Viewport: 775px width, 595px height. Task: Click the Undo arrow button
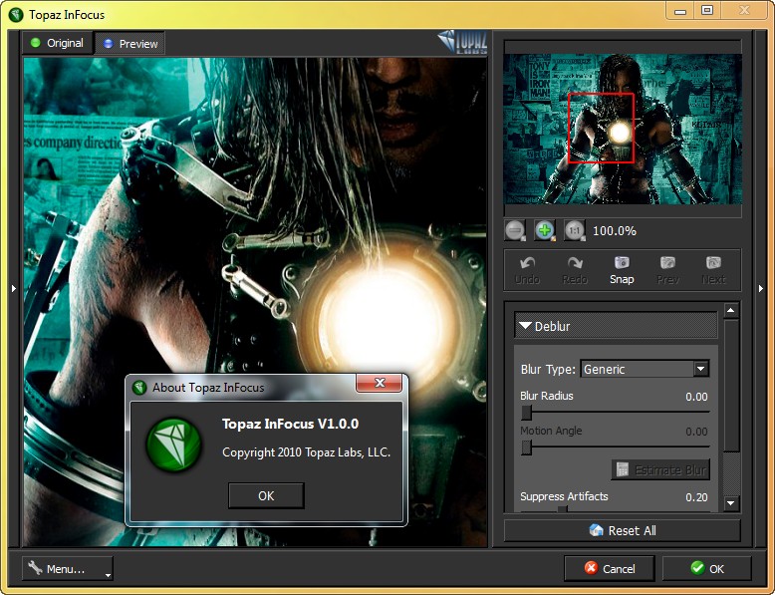527,270
